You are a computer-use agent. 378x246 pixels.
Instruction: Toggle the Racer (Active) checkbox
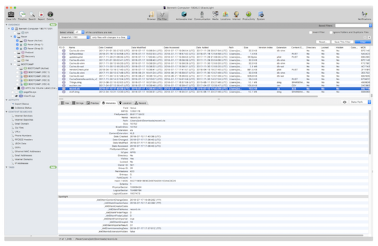[18, 40]
